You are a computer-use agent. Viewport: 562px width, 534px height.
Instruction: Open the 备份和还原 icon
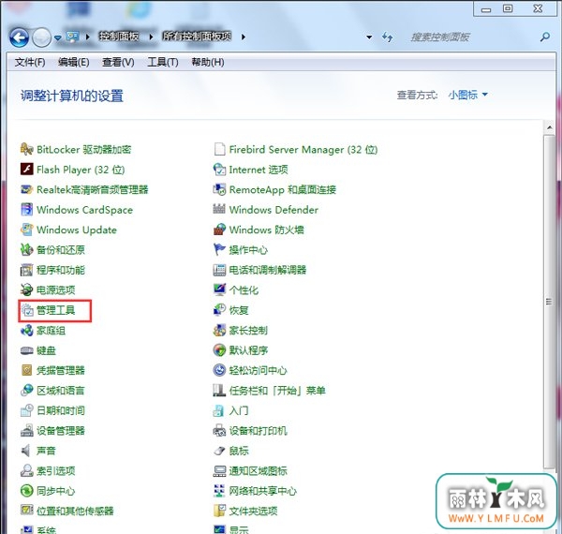27,249
